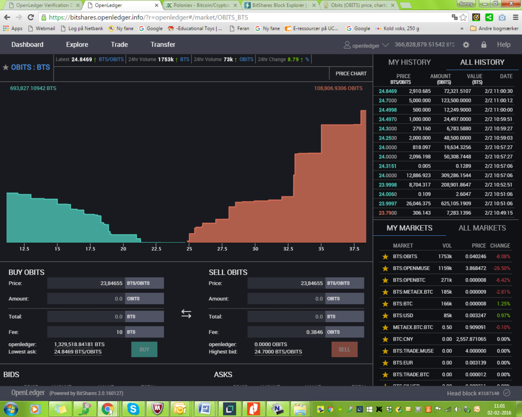Open the openledger account dropdown
Image resolution: width=522 pixels, height=417 pixels.
point(366,45)
